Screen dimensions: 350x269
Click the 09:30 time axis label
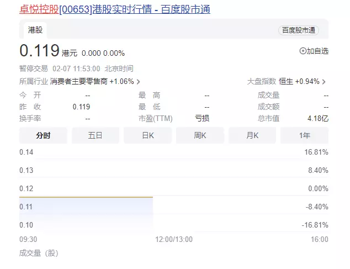pos(28,240)
